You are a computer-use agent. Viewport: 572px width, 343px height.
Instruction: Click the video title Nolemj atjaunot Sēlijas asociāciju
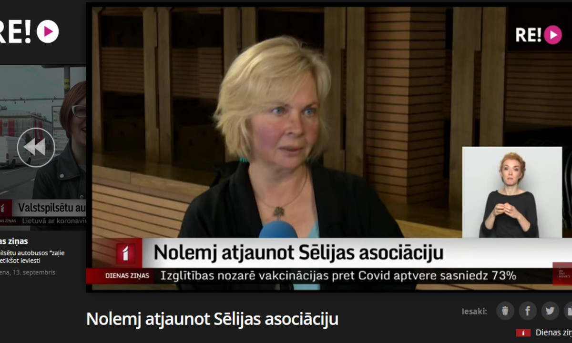212,319
